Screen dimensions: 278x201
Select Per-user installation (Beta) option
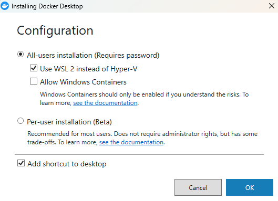(20, 121)
